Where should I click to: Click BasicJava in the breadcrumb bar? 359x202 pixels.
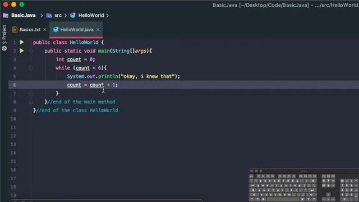click(x=24, y=15)
